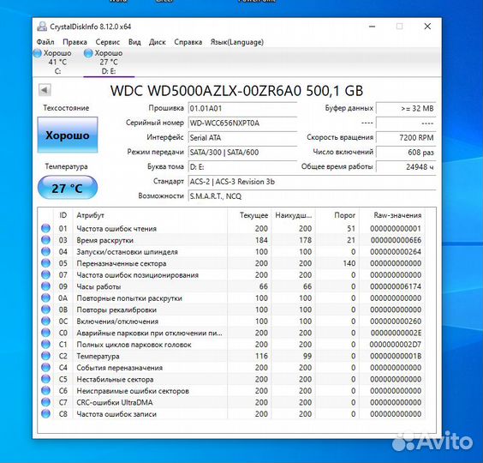
Task: Click the Хорошо health status button
Action: (x=68, y=135)
